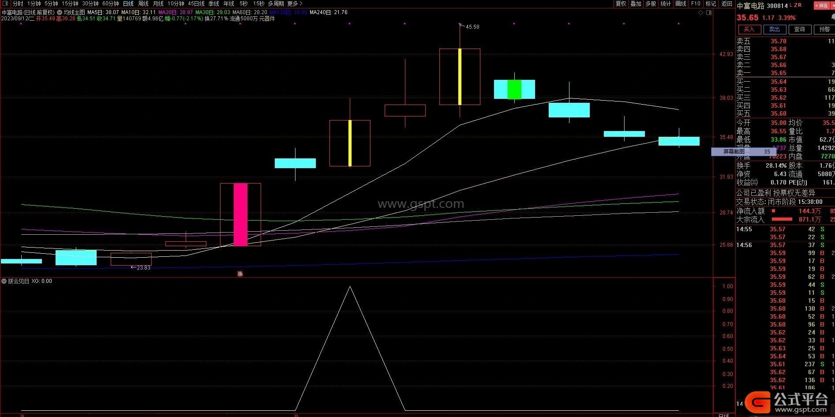
Task: Click the MA30日 29.03 label
Action: point(213,12)
